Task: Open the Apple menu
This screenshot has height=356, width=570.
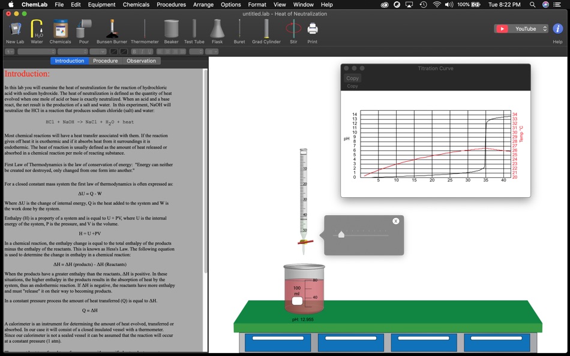Action: (x=11, y=4)
